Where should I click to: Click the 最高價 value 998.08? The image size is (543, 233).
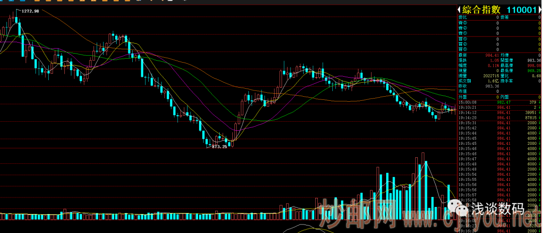(534, 65)
